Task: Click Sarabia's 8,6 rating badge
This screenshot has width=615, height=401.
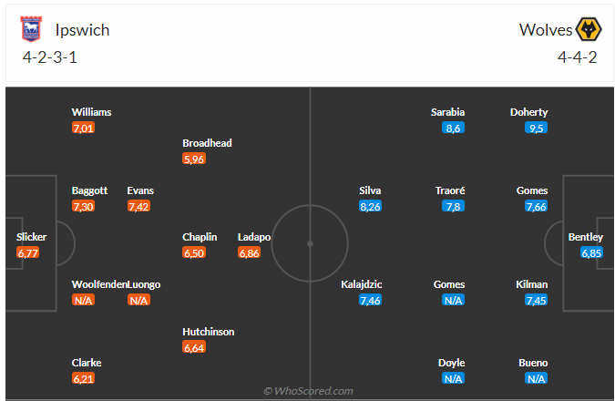Action: pos(454,128)
